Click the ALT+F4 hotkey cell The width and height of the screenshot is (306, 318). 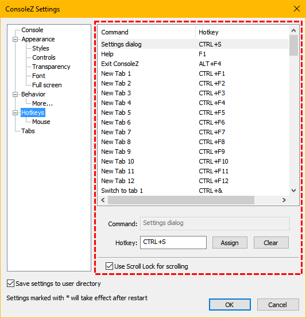coord(210,64)
